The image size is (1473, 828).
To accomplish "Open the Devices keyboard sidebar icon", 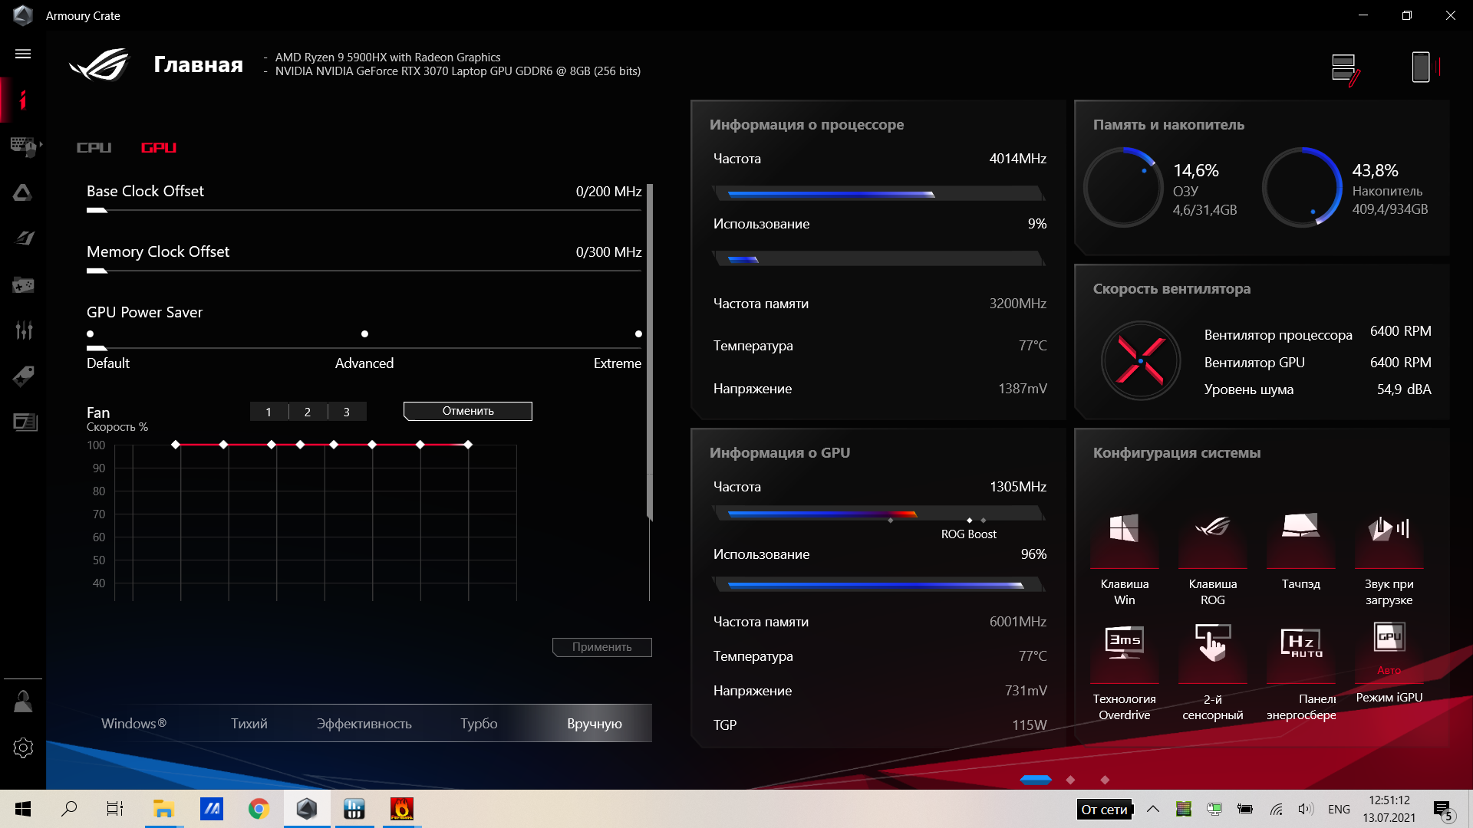I will click(23, 146).
